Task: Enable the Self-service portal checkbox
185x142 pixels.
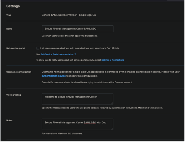Action: click(37, 48)
